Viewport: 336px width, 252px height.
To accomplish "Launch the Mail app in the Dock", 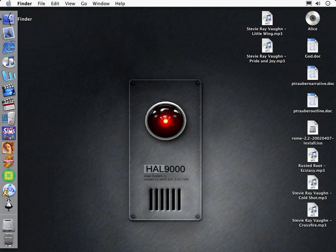I will point(9,33).
